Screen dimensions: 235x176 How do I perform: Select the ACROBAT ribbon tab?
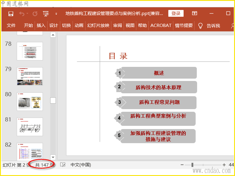pyautogui.click(x=161, y=26)
